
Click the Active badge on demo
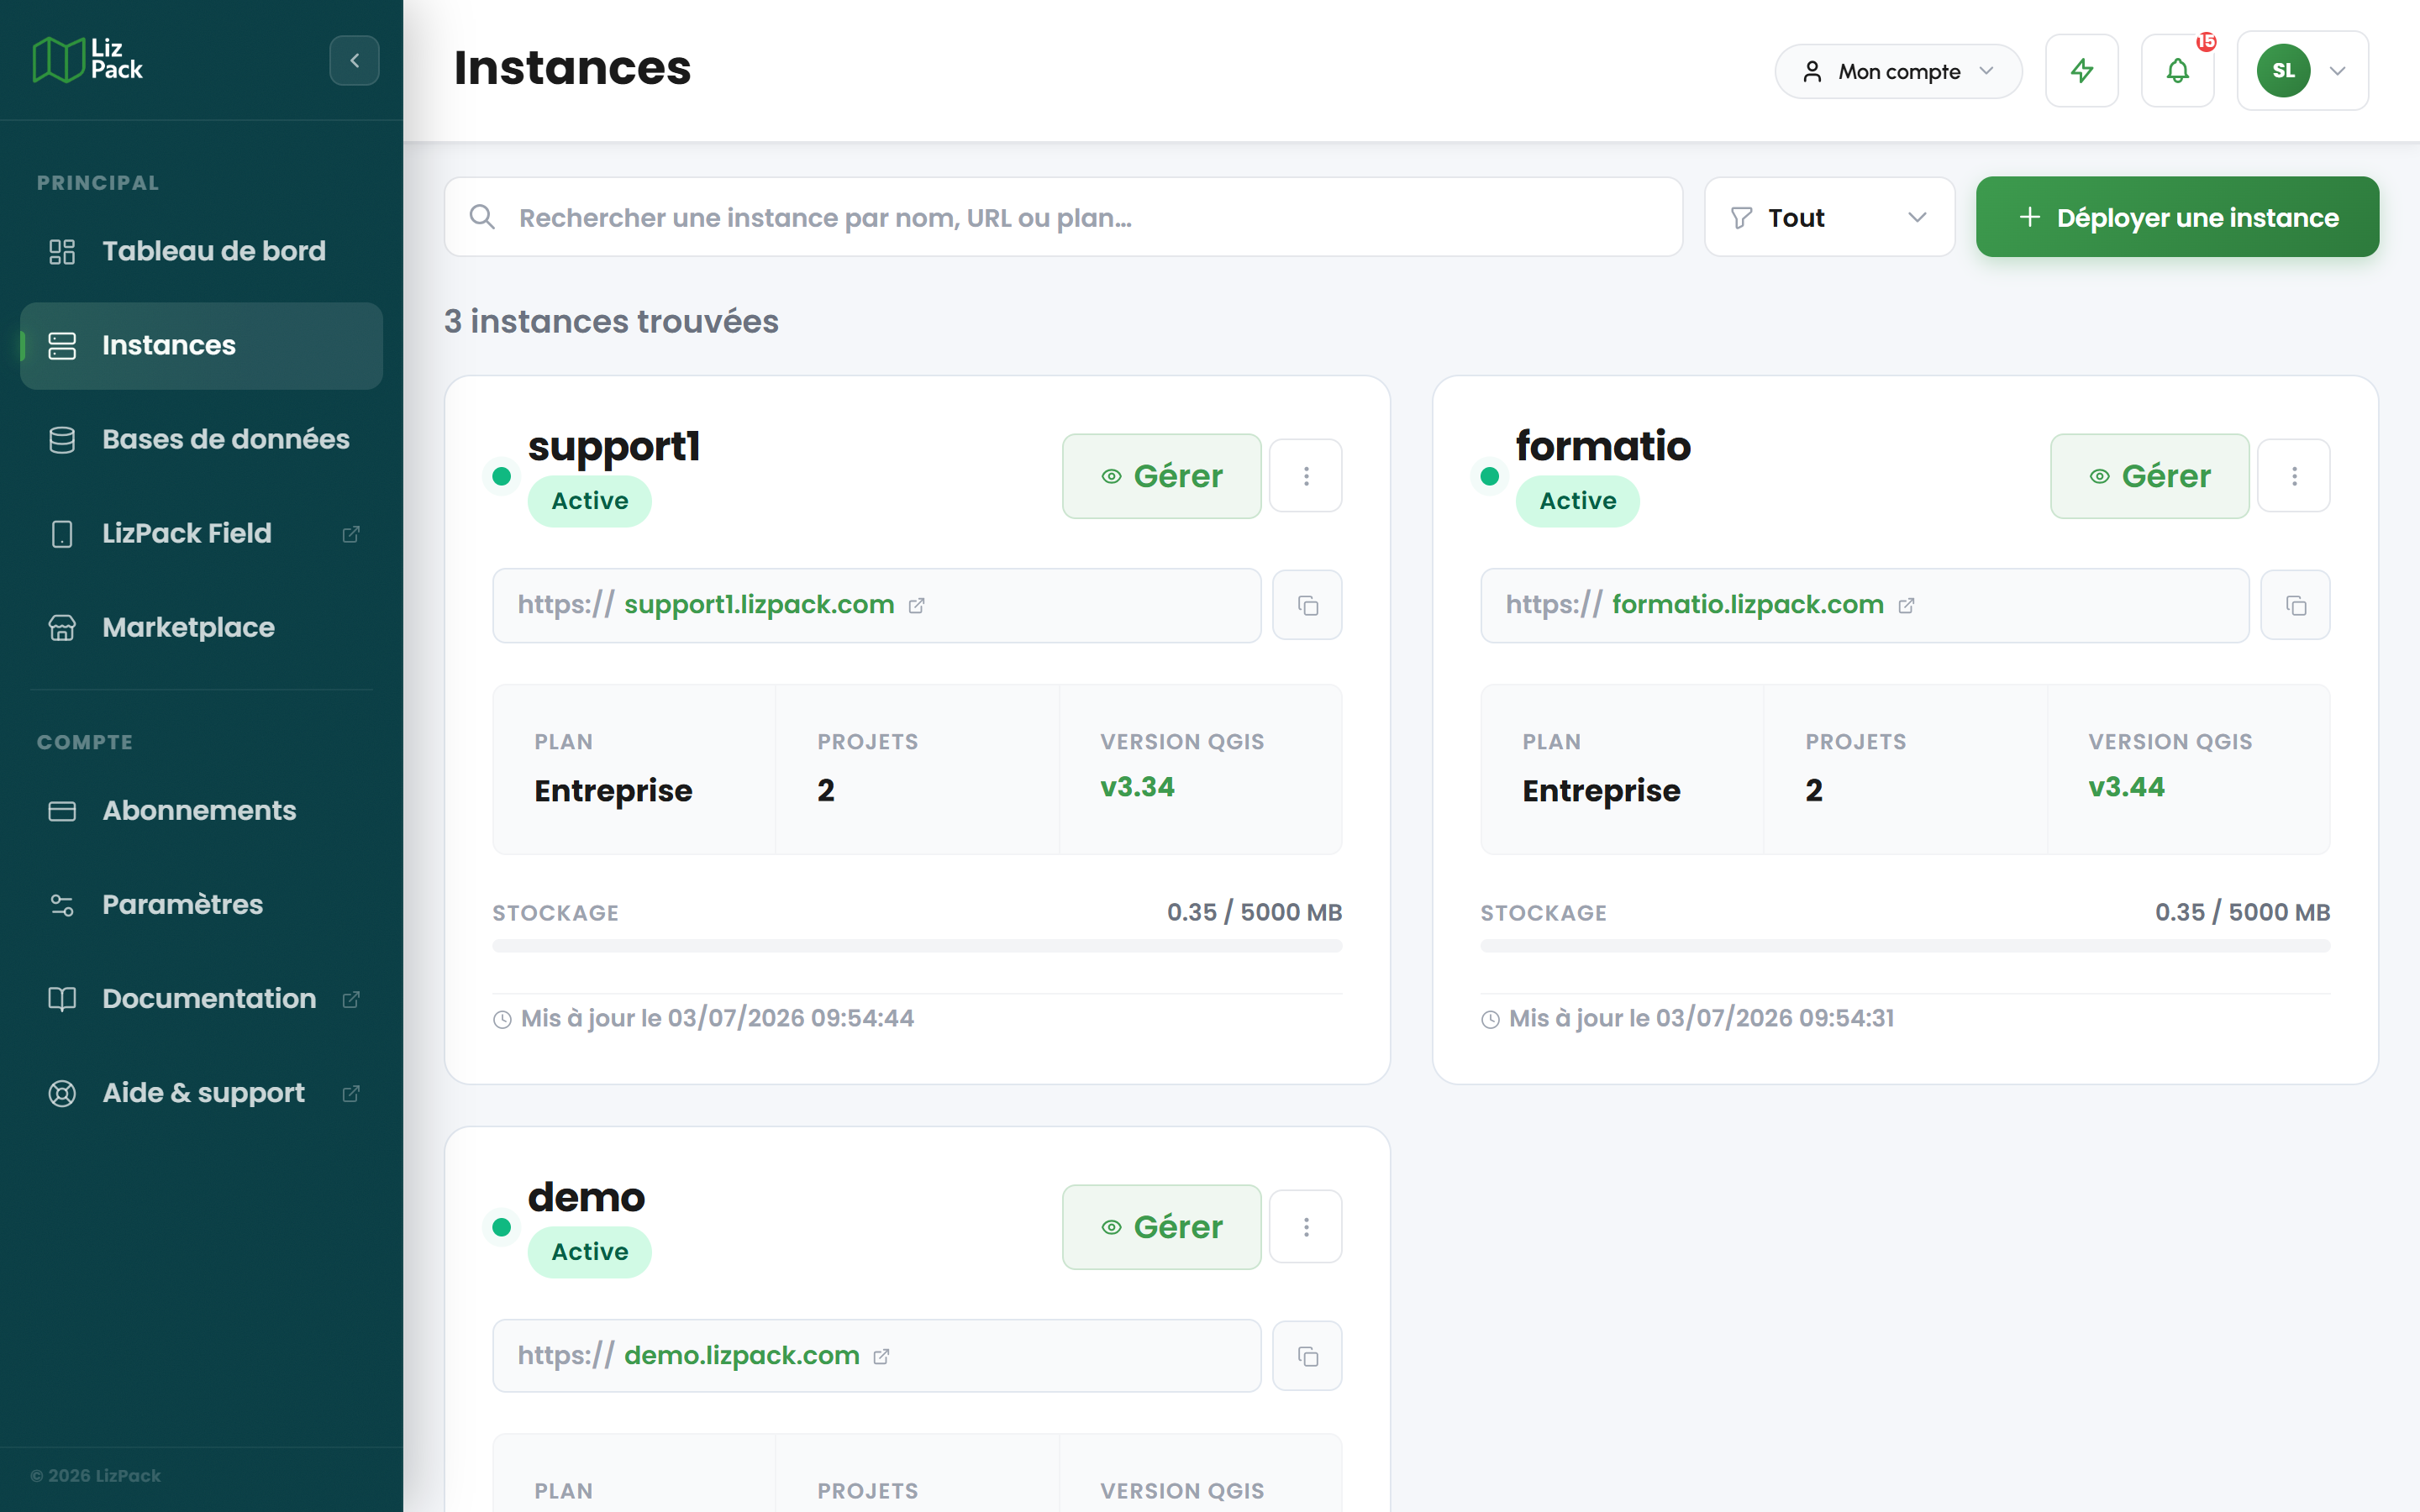point(589,1252)
